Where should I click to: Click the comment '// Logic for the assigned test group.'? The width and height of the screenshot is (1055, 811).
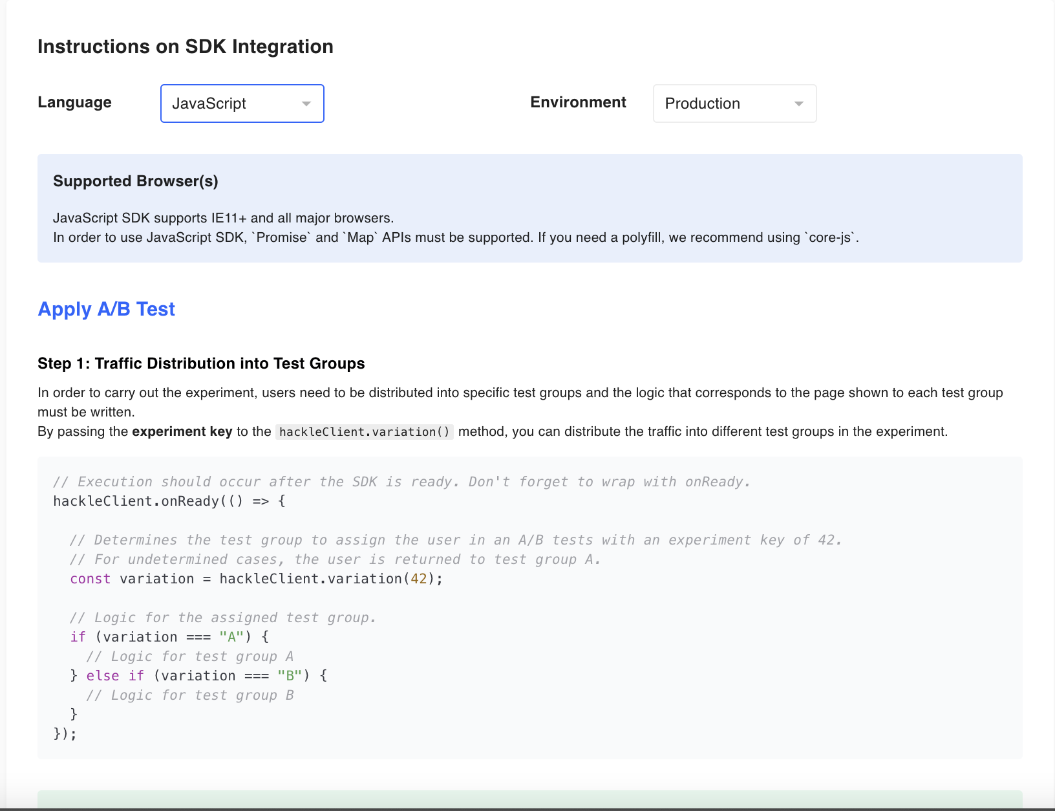(x=223, y=618)
